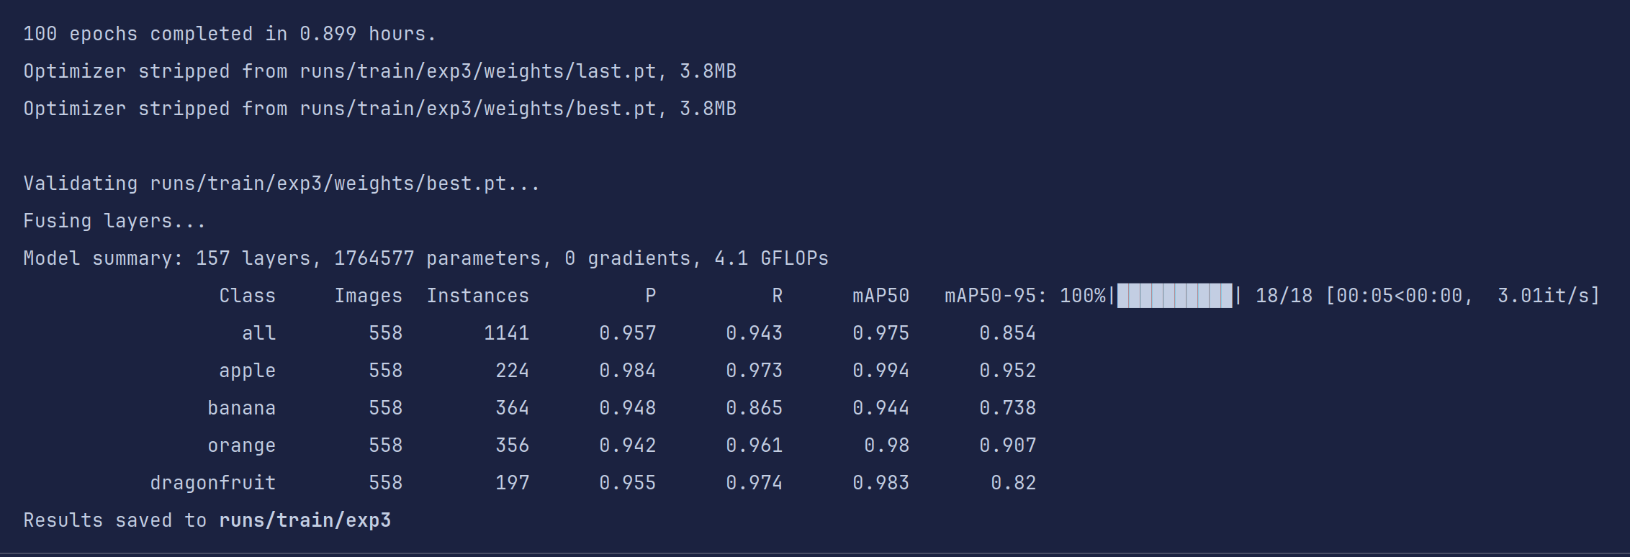Click images count 558 in dragonfruit row
The image size is (1630, 557).
tap(385, 483)
